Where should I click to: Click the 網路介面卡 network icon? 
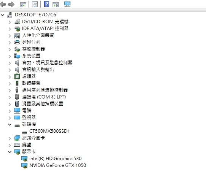[x=17, y=138]
